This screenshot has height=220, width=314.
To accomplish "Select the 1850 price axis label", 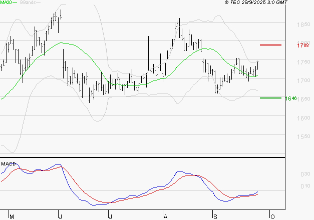I will (x=303, y=24).
